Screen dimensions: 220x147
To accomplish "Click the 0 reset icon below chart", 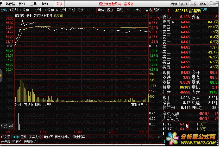I will coord(159,137).
